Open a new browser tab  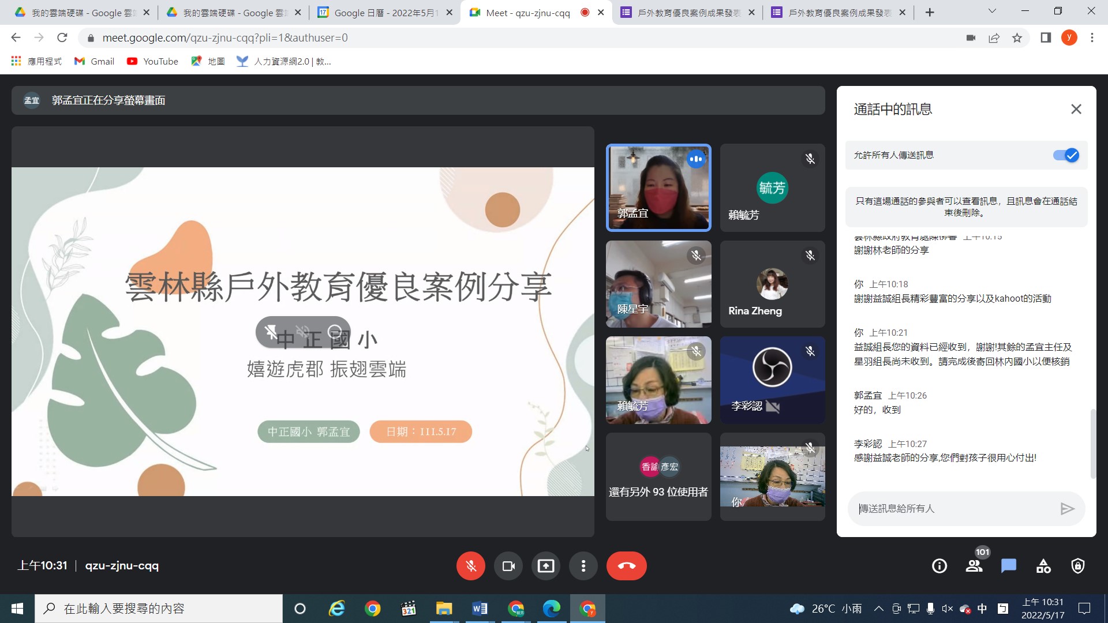pyautogui.click(x=930, y=12)
